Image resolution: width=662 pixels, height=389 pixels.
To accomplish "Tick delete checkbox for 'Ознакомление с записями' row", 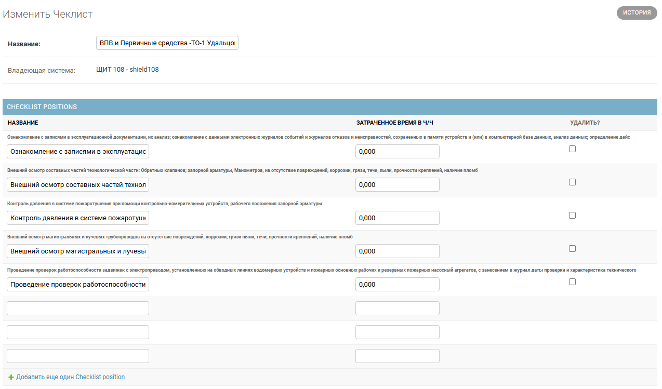I will tap(572, 149).
